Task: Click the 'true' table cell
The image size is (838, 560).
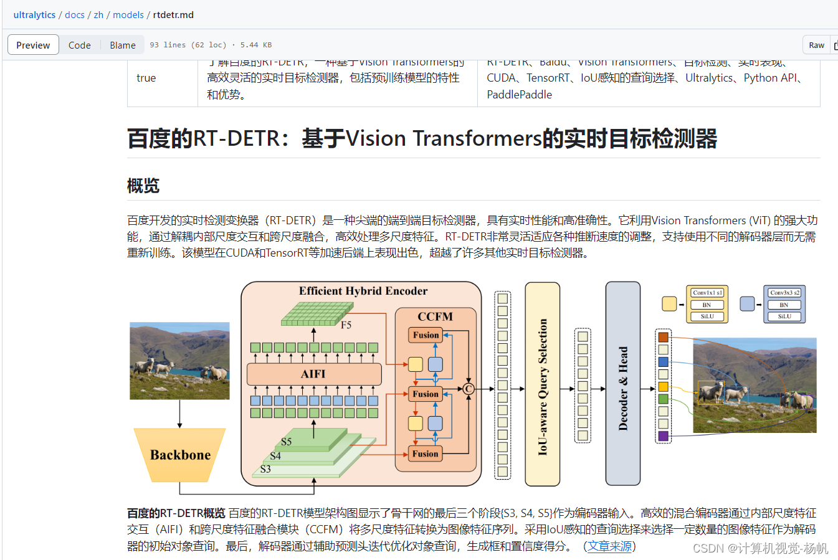Action: 146,78
